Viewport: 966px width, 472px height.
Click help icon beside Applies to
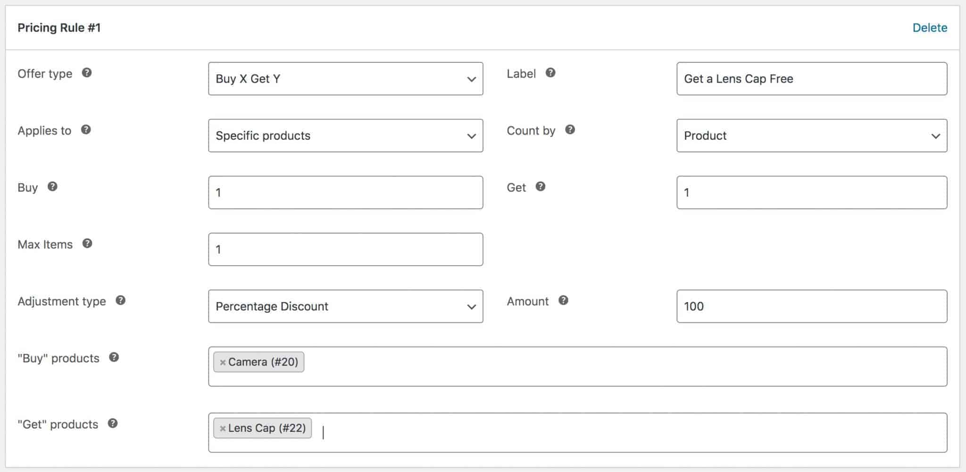(86, 129)
